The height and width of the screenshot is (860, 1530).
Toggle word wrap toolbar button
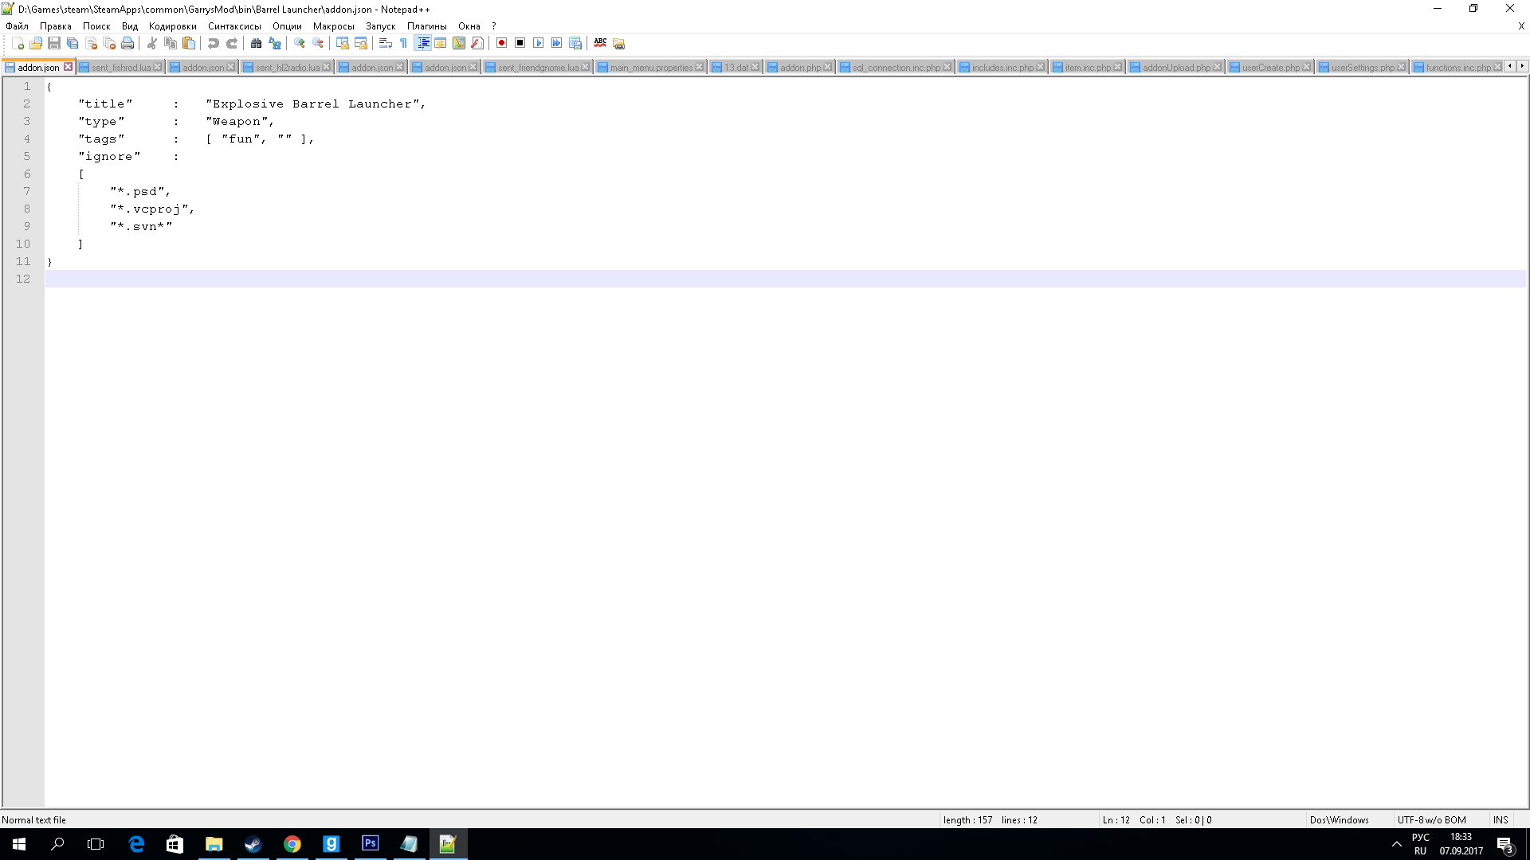click(x=385, y=43)
